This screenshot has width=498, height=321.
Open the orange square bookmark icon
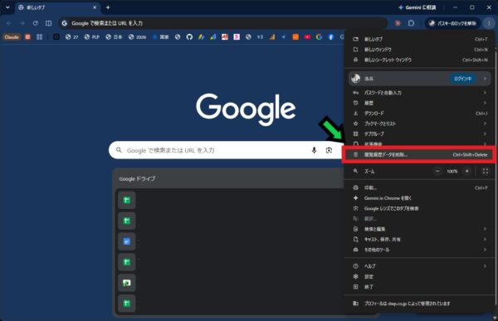tap(295, 37)
